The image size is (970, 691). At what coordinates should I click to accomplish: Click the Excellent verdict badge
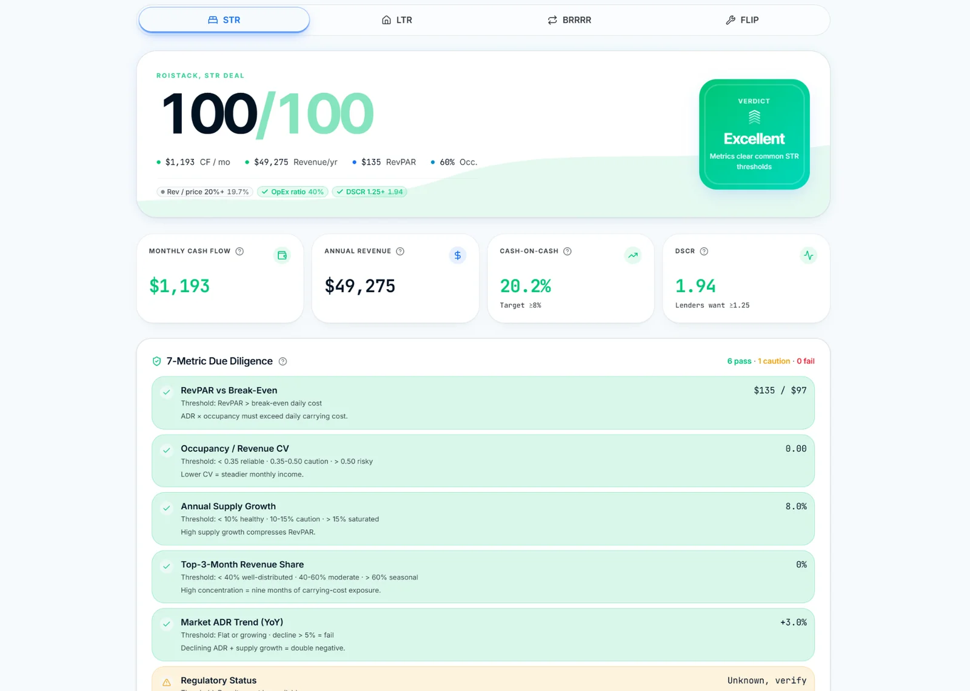click(754, 135)
